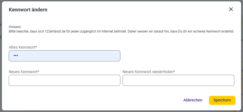Cancel with the Abbrechen link
The height and width of the screenshot is (112, 243).
coord(193,100)
